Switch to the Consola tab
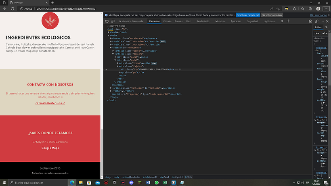The height and width of the screenshot is (186, 331). tap(167, 21)
